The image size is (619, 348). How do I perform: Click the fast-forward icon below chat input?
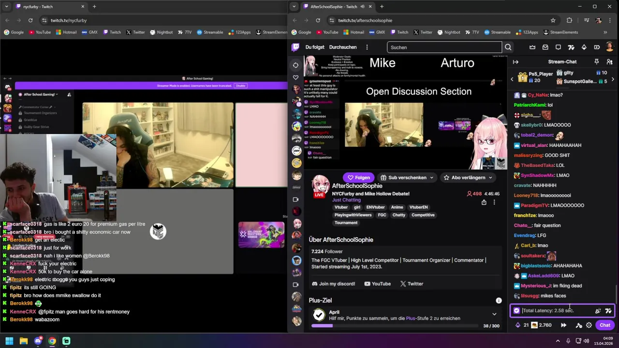(563, 325)
